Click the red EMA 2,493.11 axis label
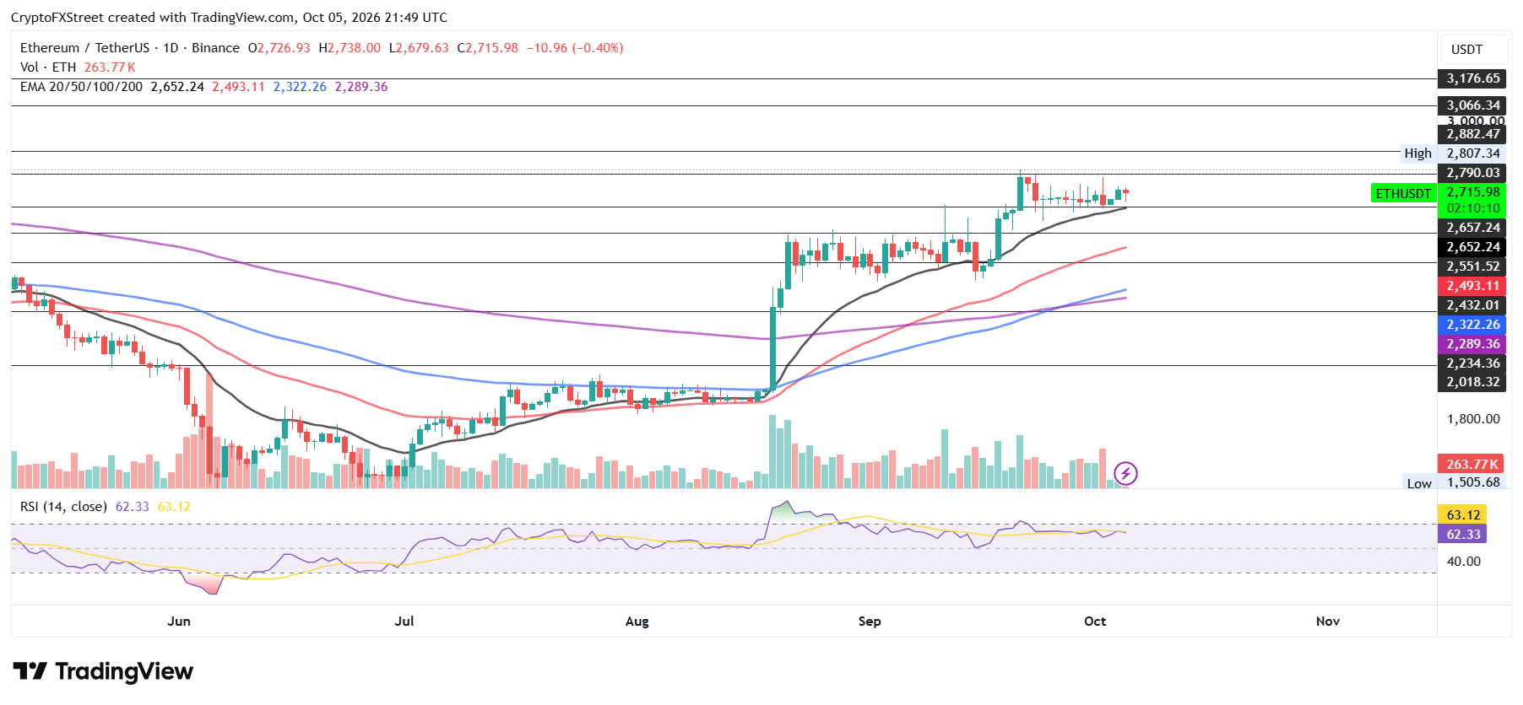Viewport: 1523px width, 705px height. click(x=1473, y=286)
